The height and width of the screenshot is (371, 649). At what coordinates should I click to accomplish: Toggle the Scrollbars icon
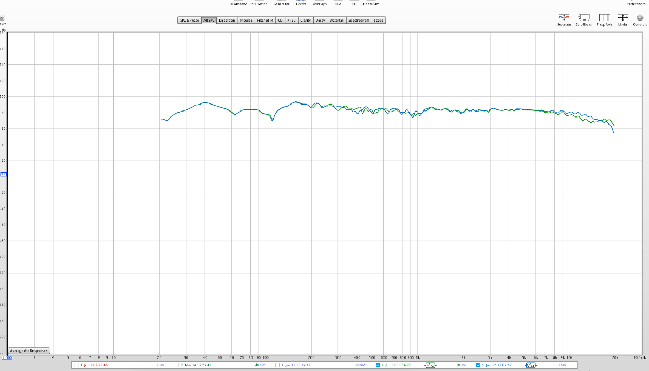click(584, 18)
